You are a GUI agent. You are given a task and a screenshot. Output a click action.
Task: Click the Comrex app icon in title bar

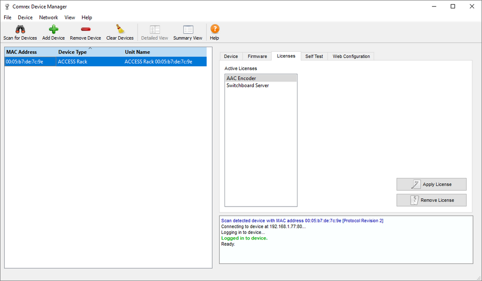(7, 7)
